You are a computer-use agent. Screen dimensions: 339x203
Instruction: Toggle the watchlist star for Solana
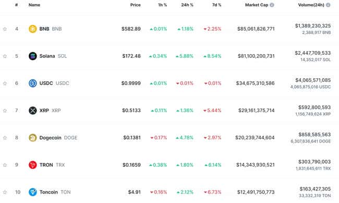pos(5,56)
